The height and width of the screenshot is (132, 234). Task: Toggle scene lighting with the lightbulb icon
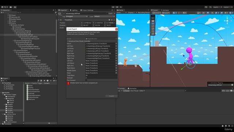208,13
